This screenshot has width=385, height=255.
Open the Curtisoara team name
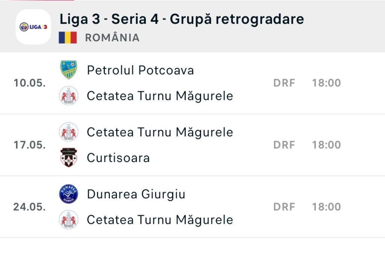click(x=118, y=158)
